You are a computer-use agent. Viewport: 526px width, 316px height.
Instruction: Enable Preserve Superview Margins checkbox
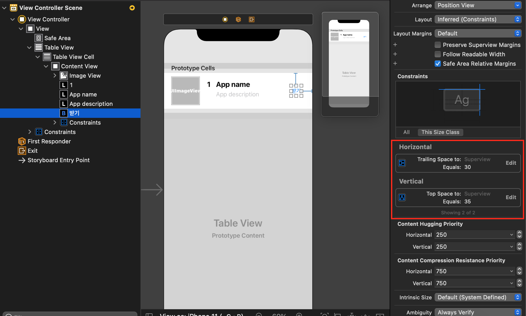(438, 45)
